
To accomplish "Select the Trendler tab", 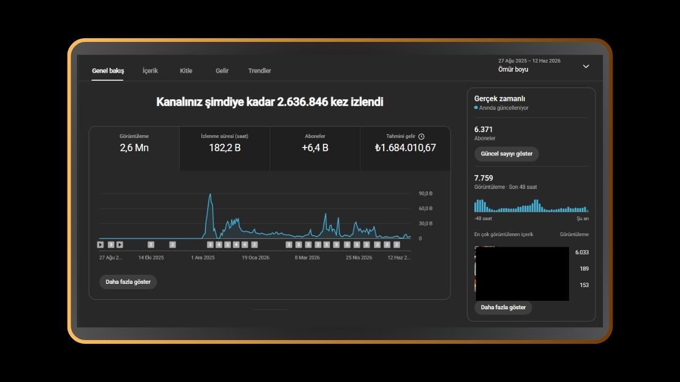I will 260,71.
